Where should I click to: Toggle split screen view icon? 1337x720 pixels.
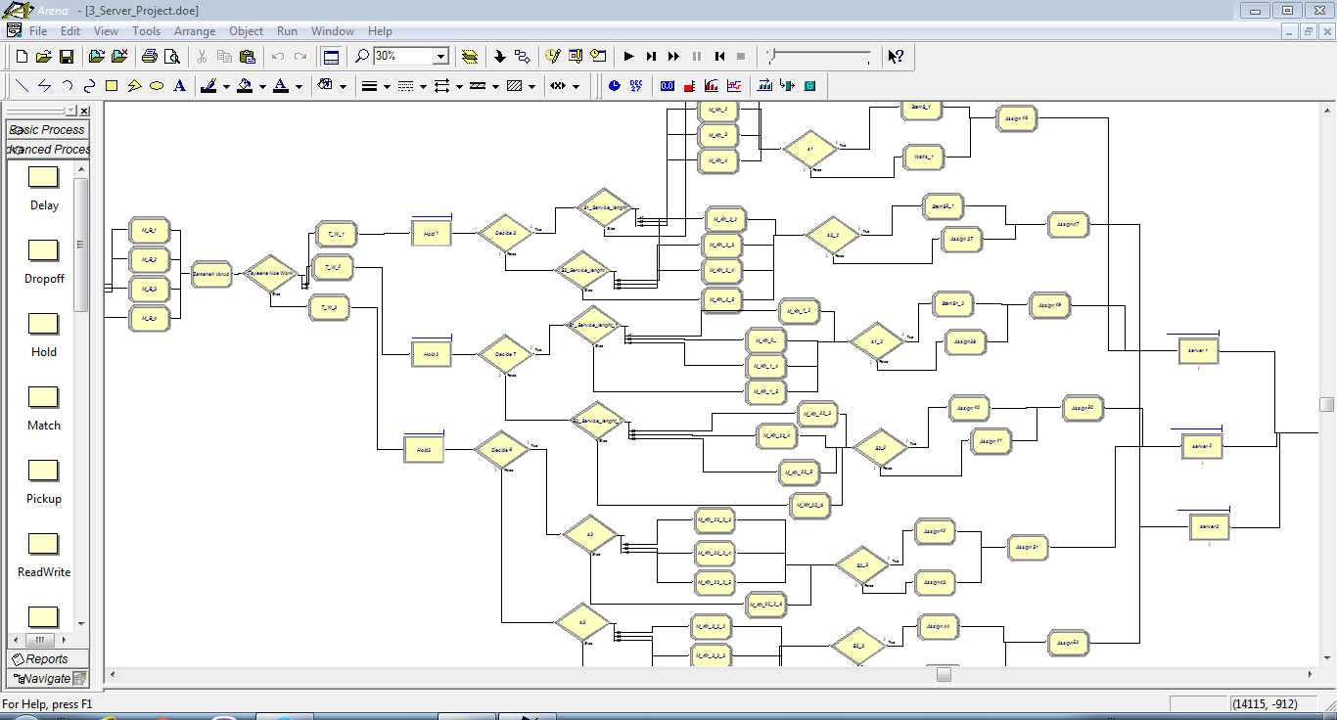(x=331, y=57)
